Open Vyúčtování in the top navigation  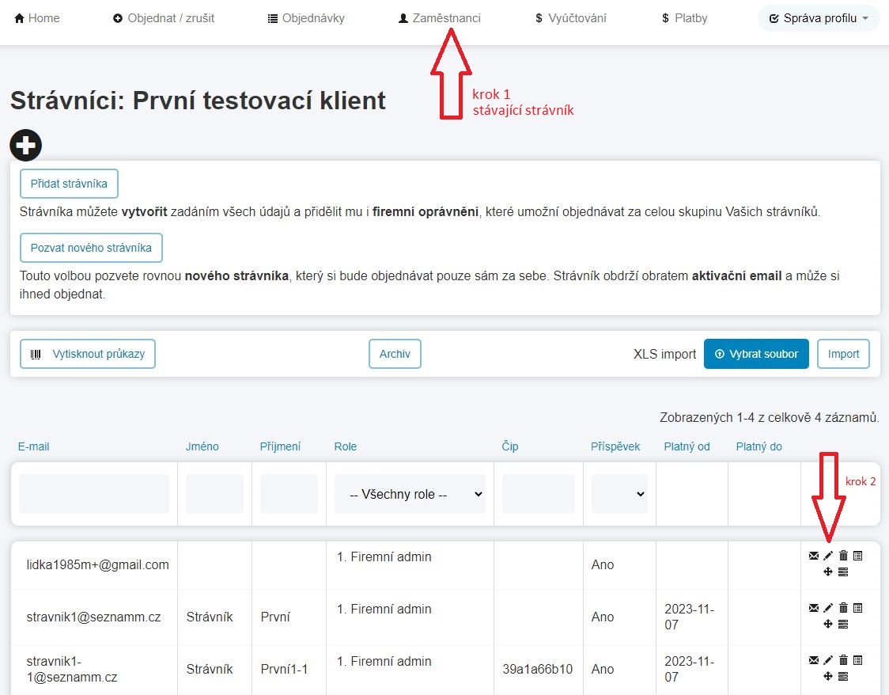click(570, 18)
